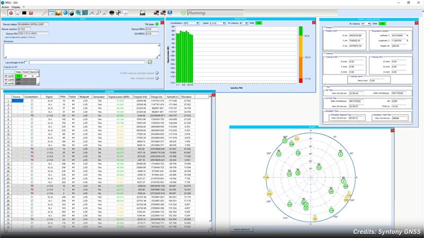Click the red stop simulation icon
The width and height of the screenshot is (424, 238).
[x=11, y=12]
